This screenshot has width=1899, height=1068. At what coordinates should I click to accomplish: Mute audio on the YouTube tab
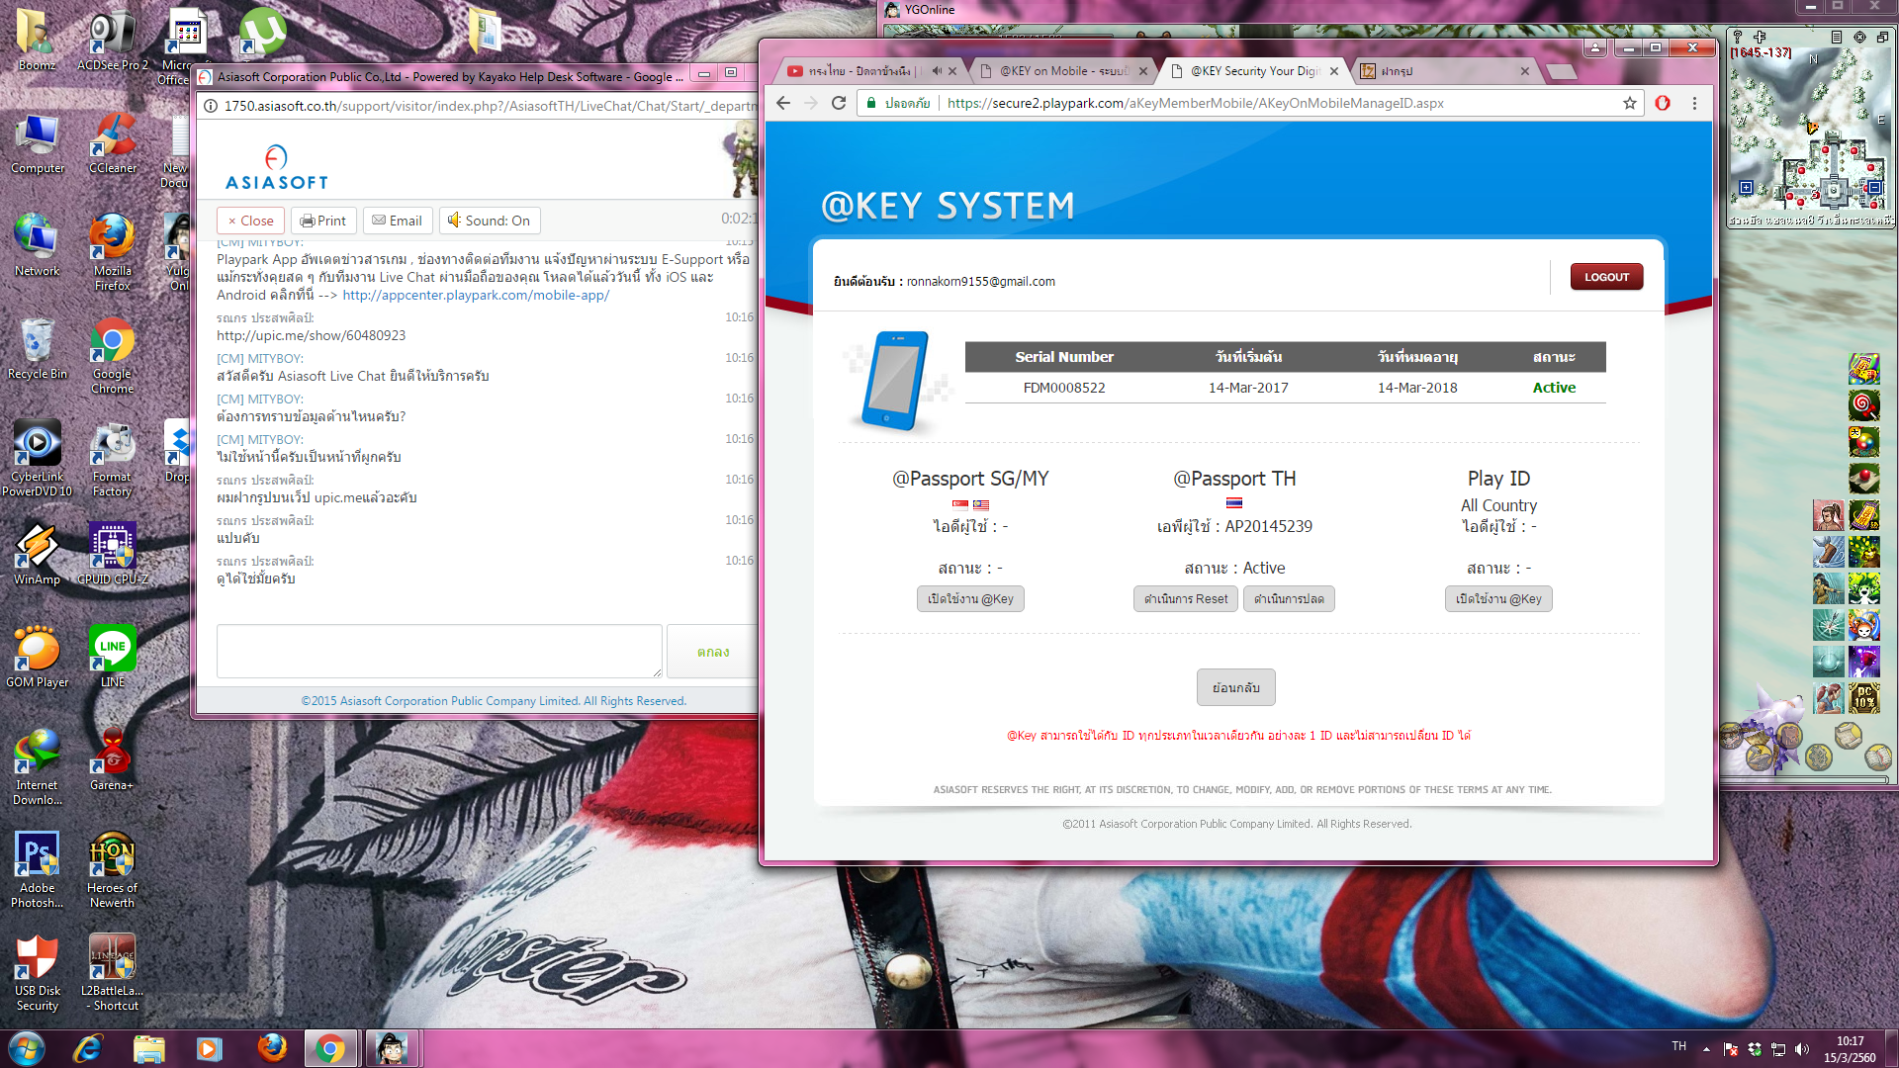[937, 71]
